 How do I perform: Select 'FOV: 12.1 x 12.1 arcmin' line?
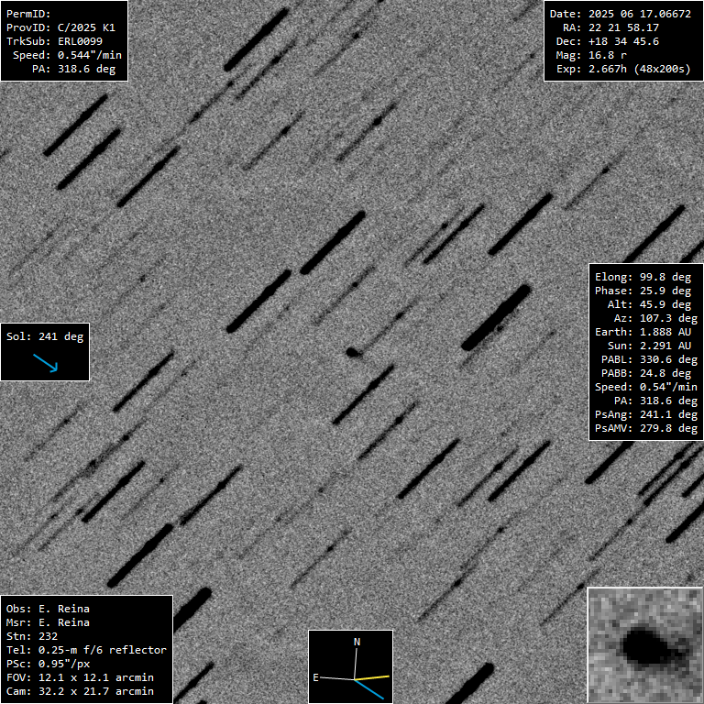pyautogui.click(x=80, y=677)
